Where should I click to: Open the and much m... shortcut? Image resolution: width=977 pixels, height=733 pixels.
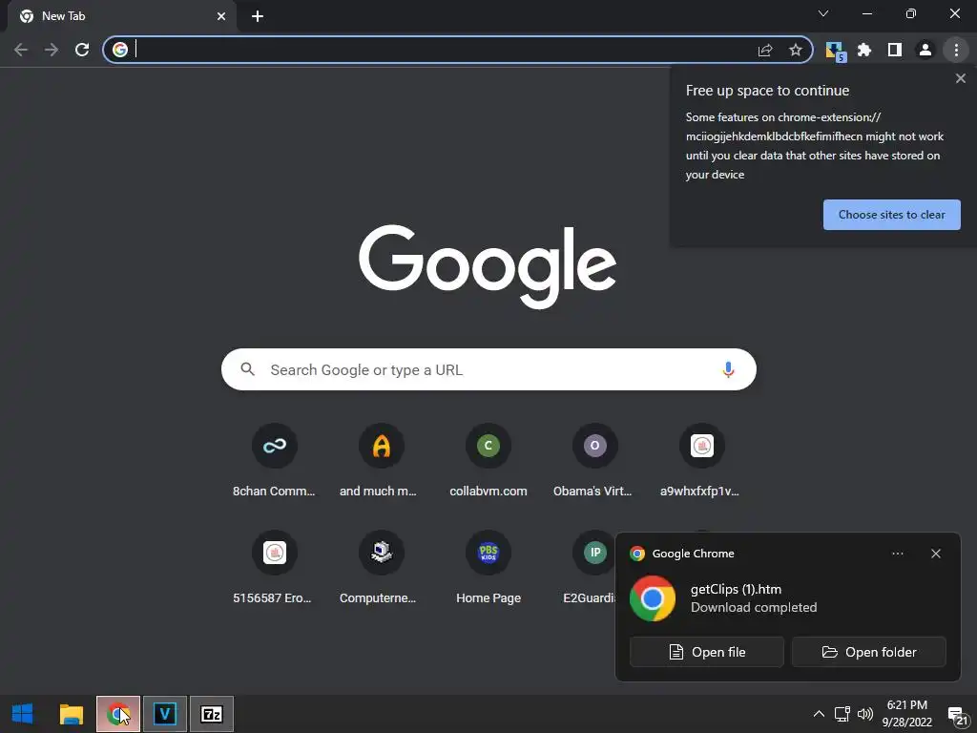[381, 462]
